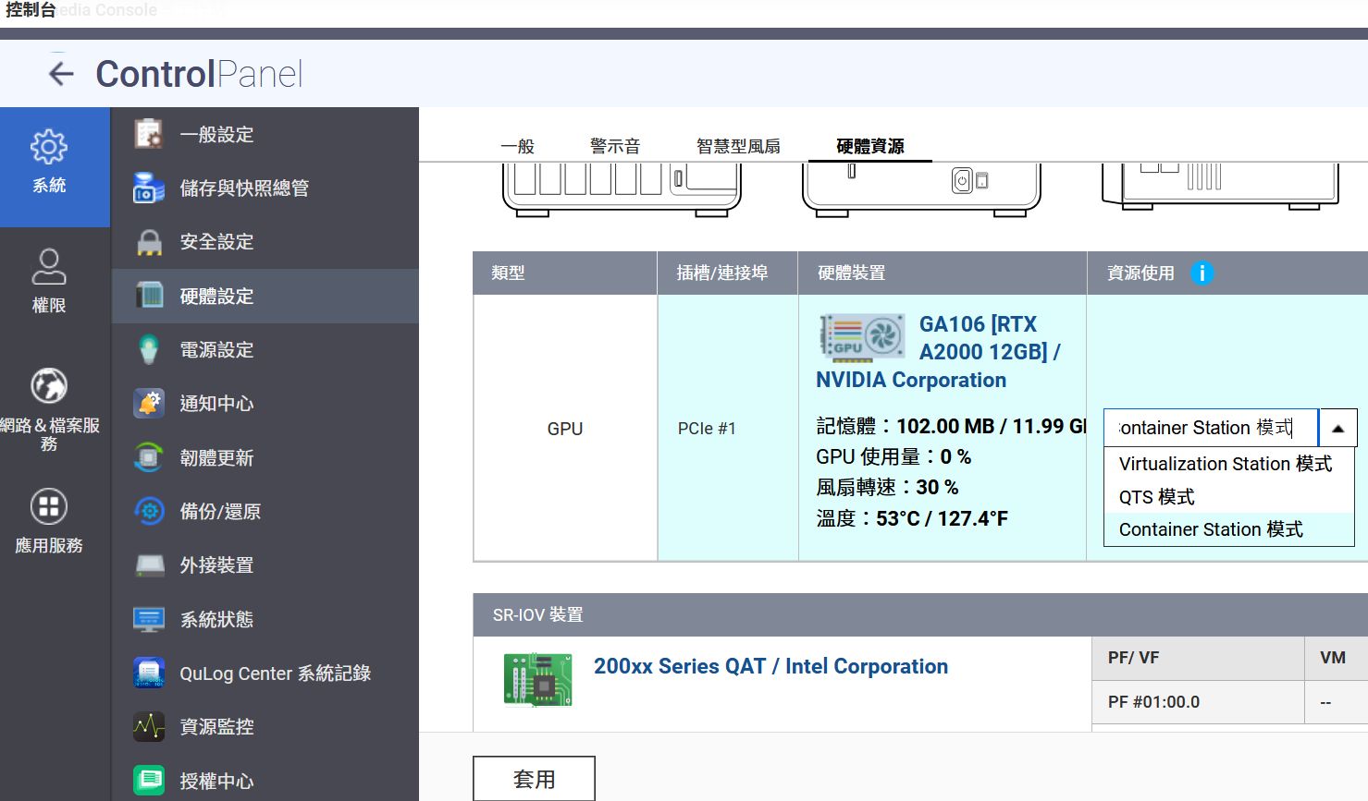Viewport: 1368px width, 801px height.
Task: Click the QuLog Center system log item
Action: tap(274, 674)
